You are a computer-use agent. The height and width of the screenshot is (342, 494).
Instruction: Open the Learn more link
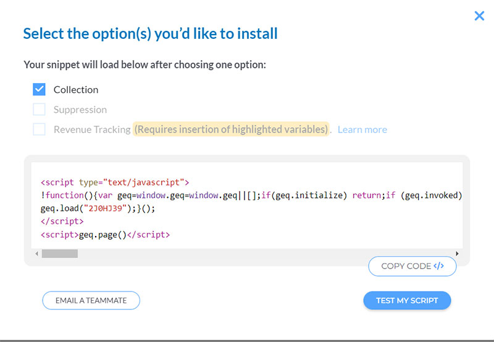(x=362, y=129)
